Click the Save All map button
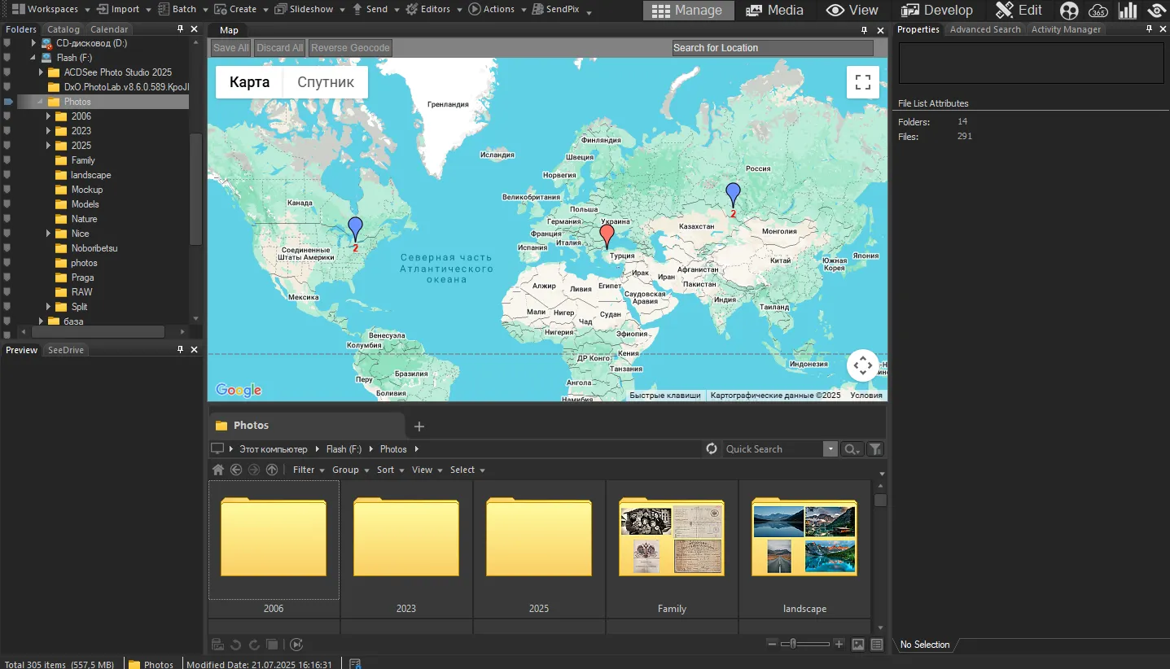 coord(231,48)
